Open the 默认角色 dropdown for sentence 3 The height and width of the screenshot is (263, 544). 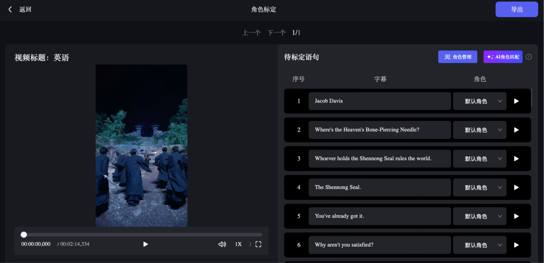(x=479, y=158)
